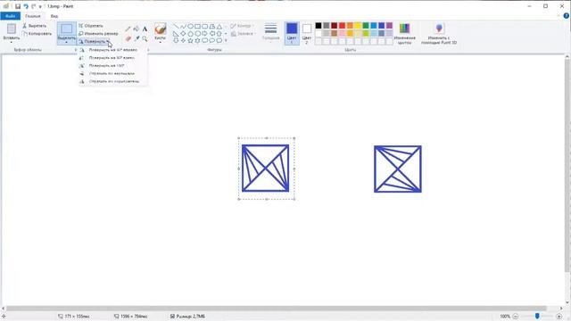Pick the orange color swatch

tap(350, 26)
